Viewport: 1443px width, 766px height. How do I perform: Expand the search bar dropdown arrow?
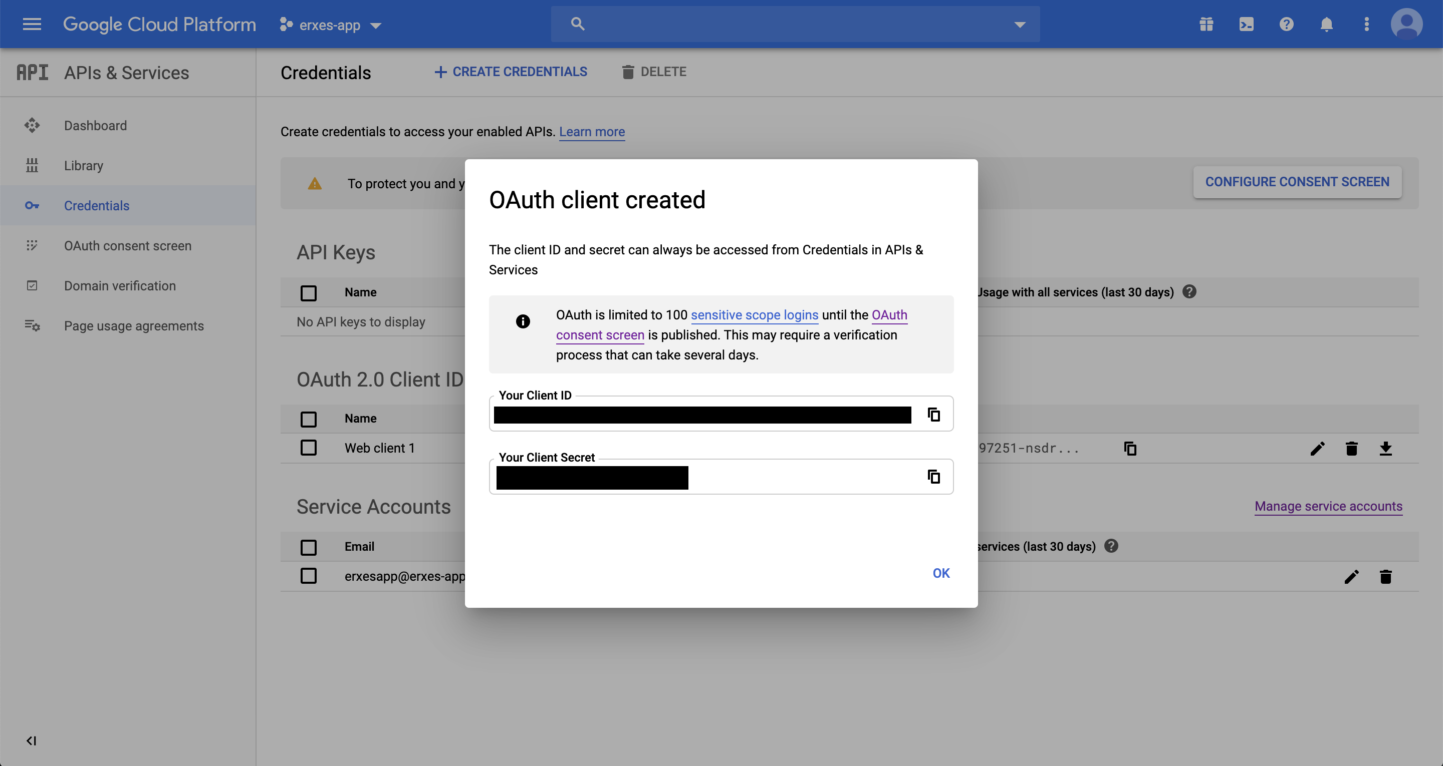click(x=1020, y=24)
